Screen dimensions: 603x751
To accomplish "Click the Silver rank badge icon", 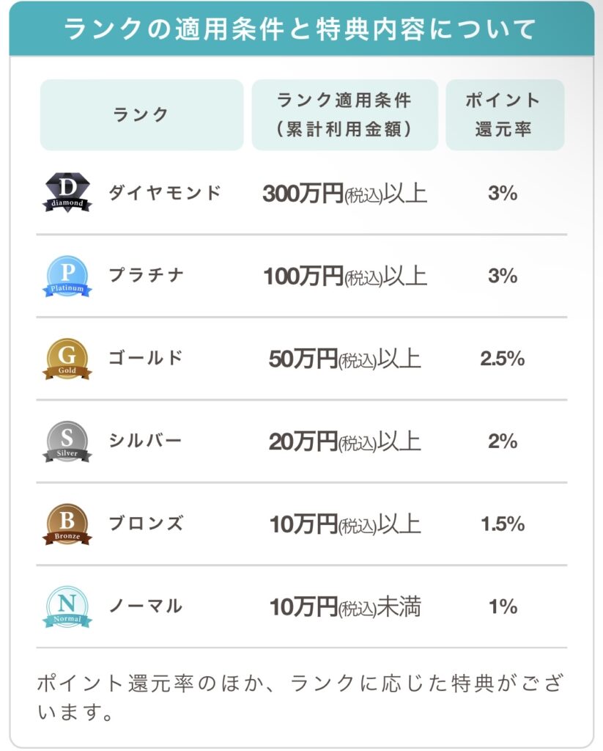I will click(67, 442).
